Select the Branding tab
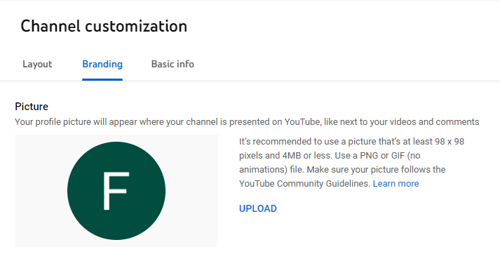Image resolution: width=500 pixels, height=261 pixels. [x=102, y=64]
